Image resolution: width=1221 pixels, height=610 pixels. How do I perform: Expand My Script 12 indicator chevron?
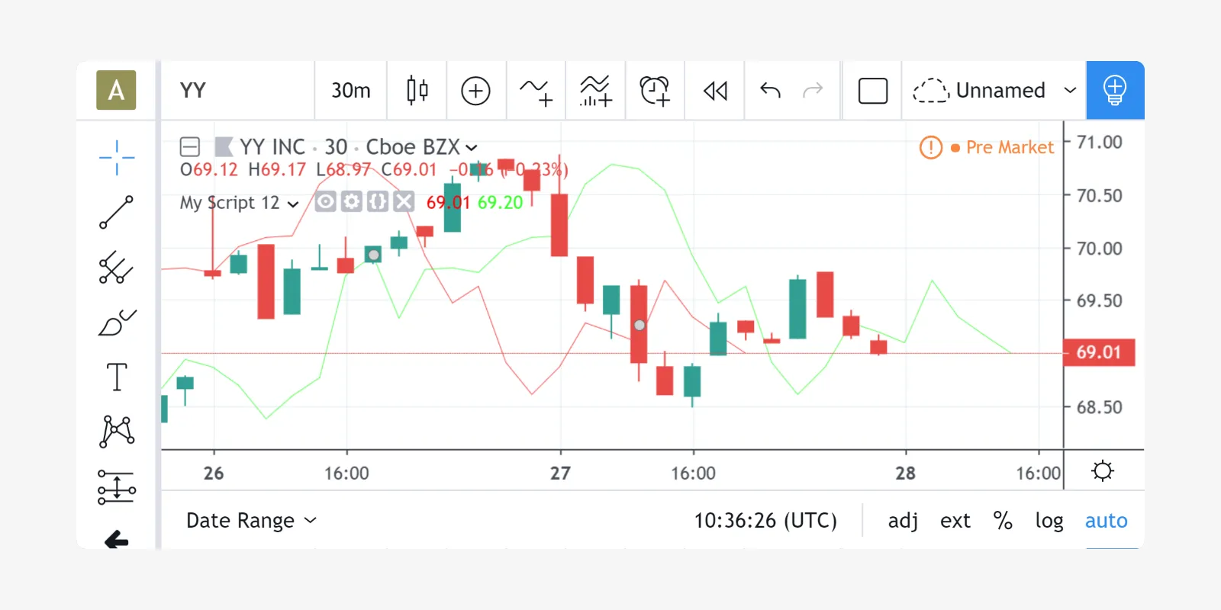tap(293, 204)
